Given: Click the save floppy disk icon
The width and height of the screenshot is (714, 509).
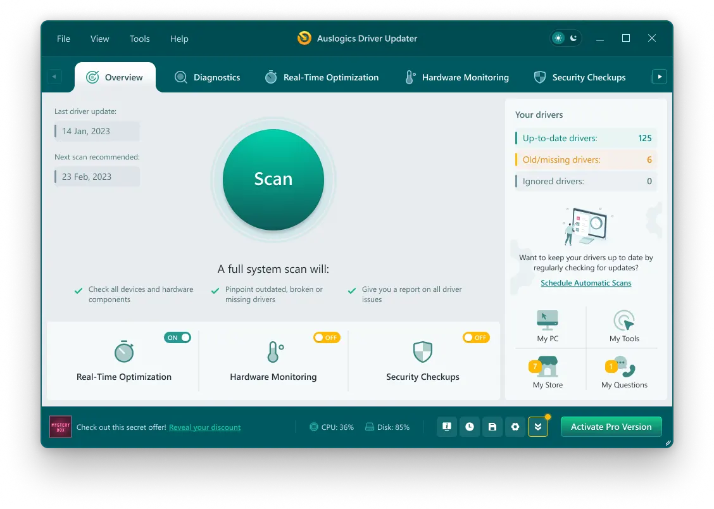Looking at the screenshot, I should pos(492,427).
